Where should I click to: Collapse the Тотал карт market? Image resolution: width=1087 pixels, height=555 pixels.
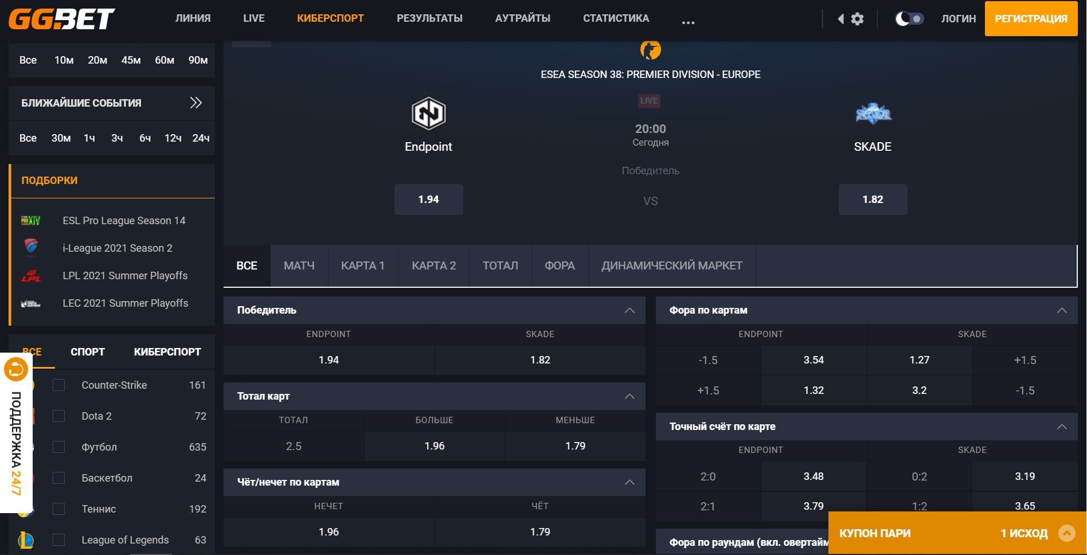click(x=629, y=396)
